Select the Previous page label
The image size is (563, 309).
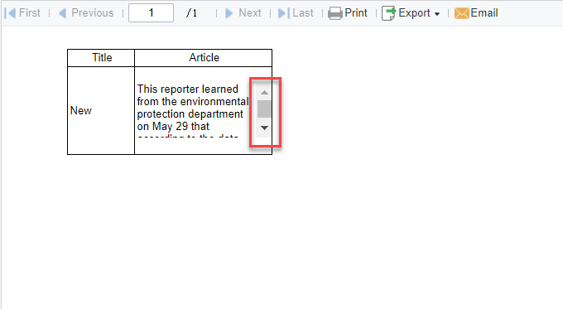pyautogui.click(x=92, y=13)
